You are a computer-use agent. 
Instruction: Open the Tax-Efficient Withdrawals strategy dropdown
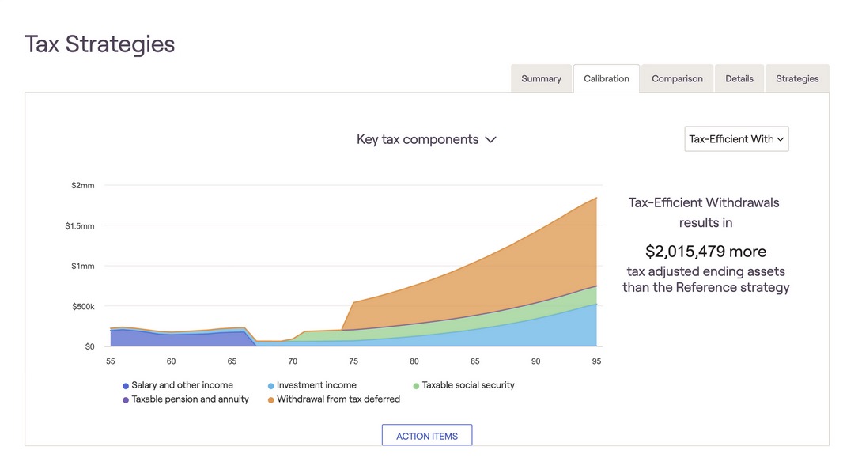[735, 139]
